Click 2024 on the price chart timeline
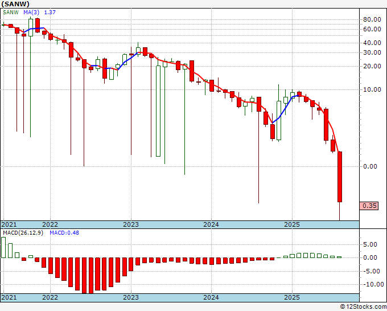Screen dimensions: 387x311 point(211,224)
